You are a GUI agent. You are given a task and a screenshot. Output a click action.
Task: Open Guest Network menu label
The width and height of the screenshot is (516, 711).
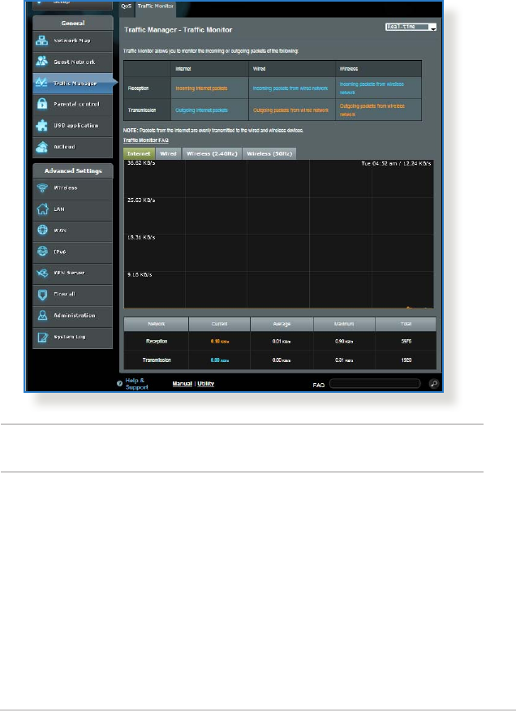point(75,62)
